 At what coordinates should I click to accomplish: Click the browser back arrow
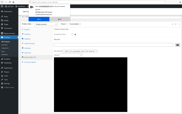pyautogui.click(x=2, y=2)
